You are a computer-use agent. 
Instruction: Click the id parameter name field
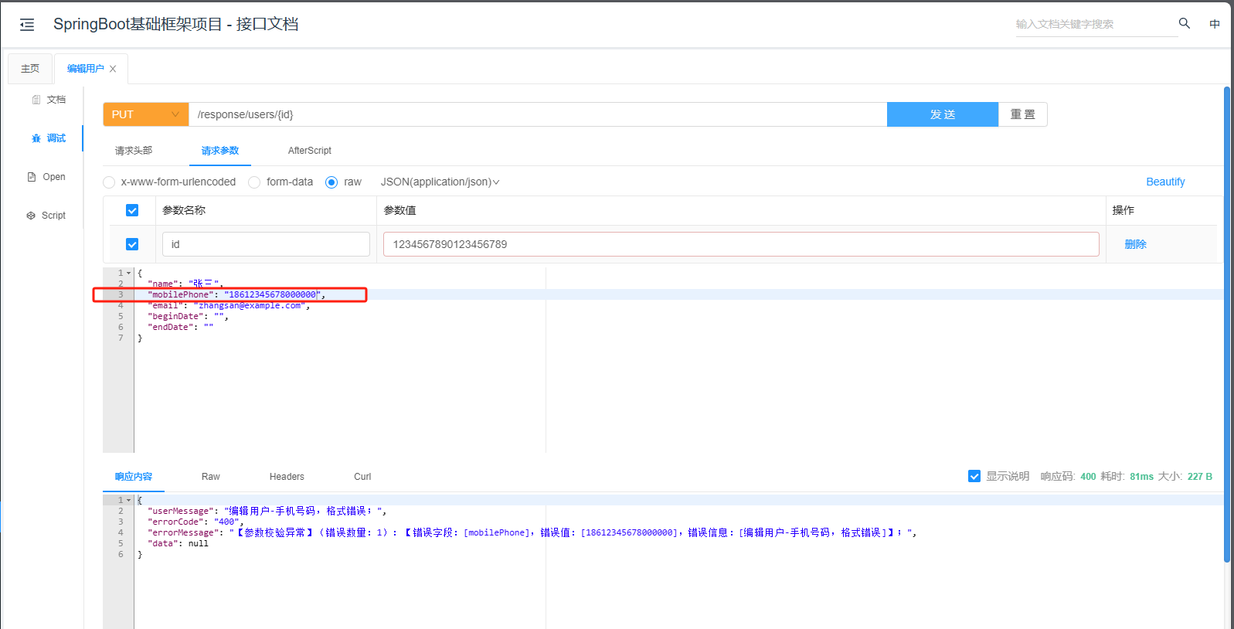pos(266,244)
